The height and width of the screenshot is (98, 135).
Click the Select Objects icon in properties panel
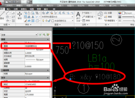click(44, 35)
